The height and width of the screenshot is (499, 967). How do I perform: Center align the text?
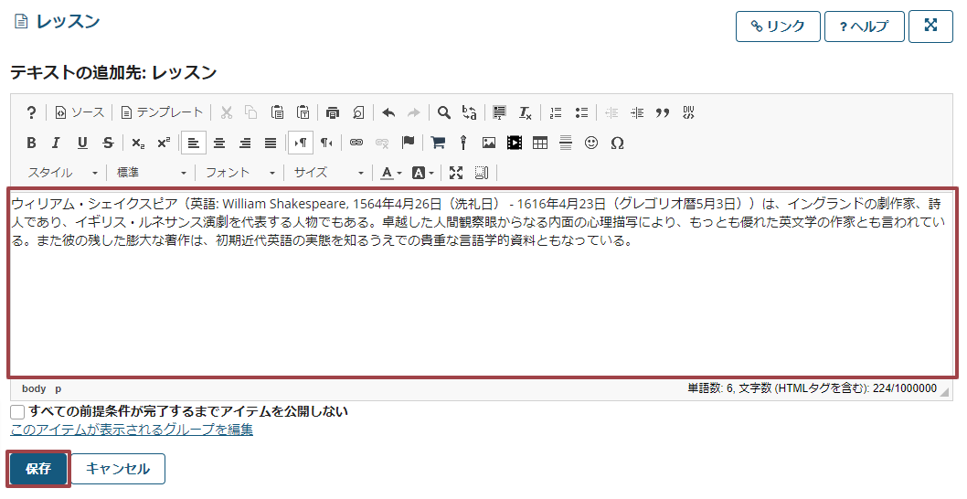[219, 143]
